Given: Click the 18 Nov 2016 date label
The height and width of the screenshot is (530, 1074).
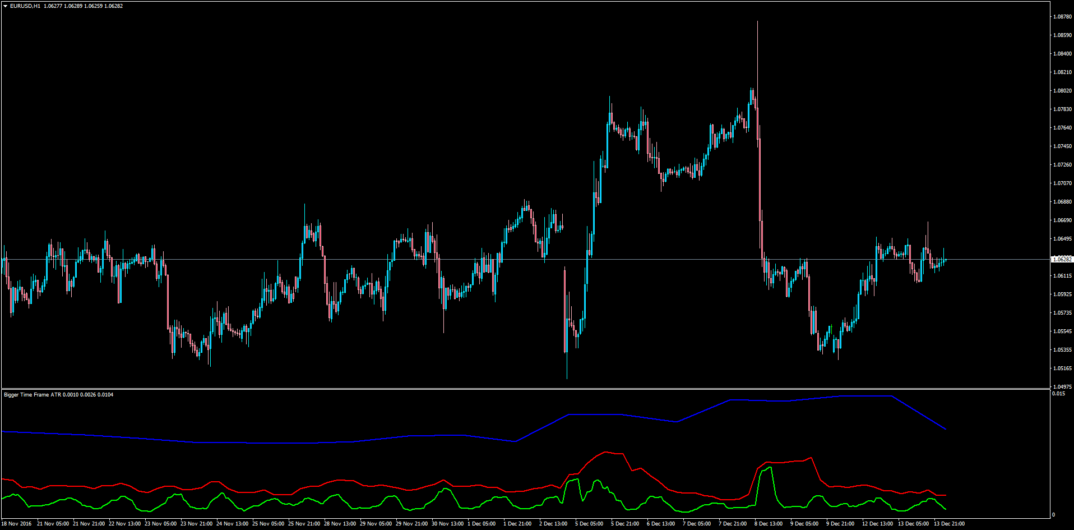Looking at the screenshot, I should click(16, 524).
